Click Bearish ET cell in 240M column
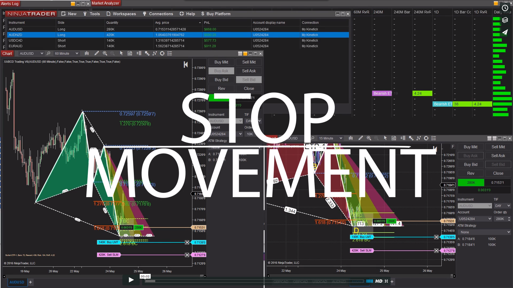This screenshot has width=513, height=288. (x=382, y=93)
